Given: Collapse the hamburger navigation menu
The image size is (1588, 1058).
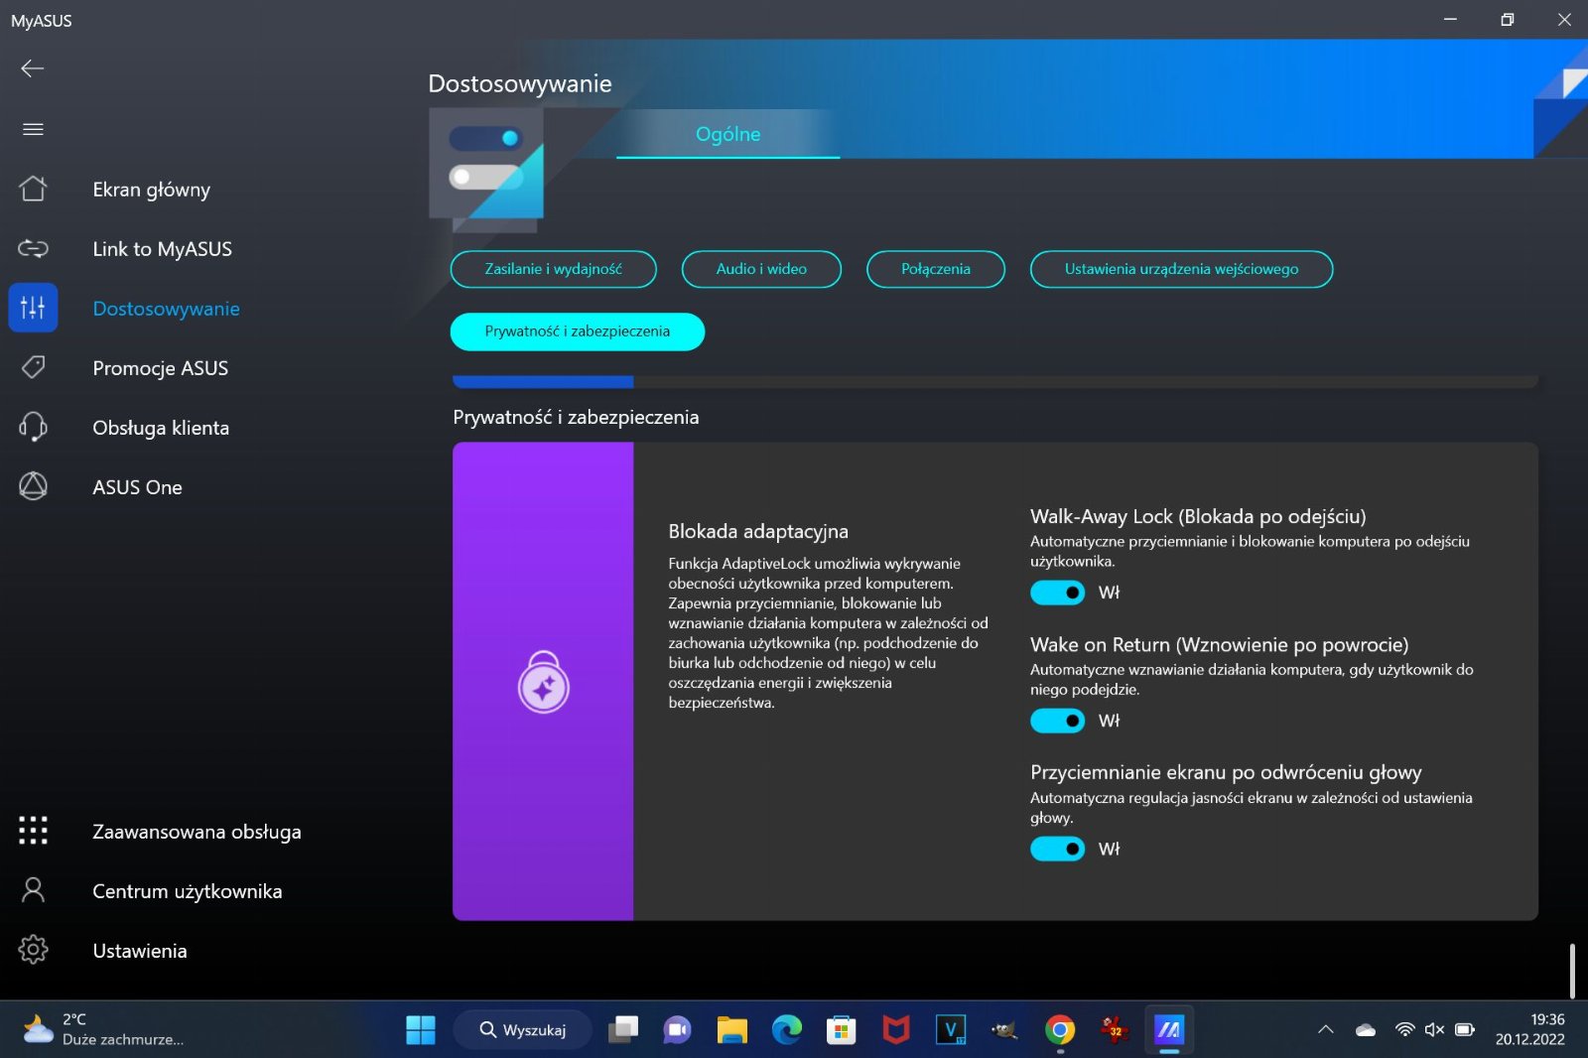Looking at the screenshot, I should pyautogui.click(x=33, y=129).
